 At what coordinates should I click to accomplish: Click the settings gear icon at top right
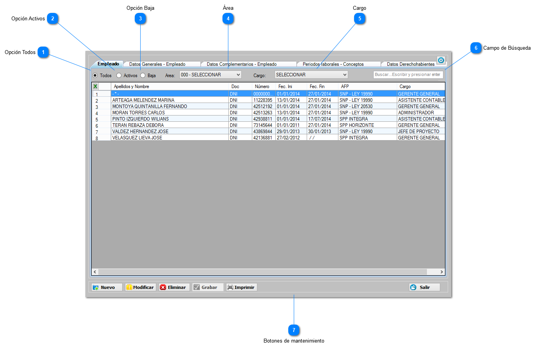coord(441,60)
